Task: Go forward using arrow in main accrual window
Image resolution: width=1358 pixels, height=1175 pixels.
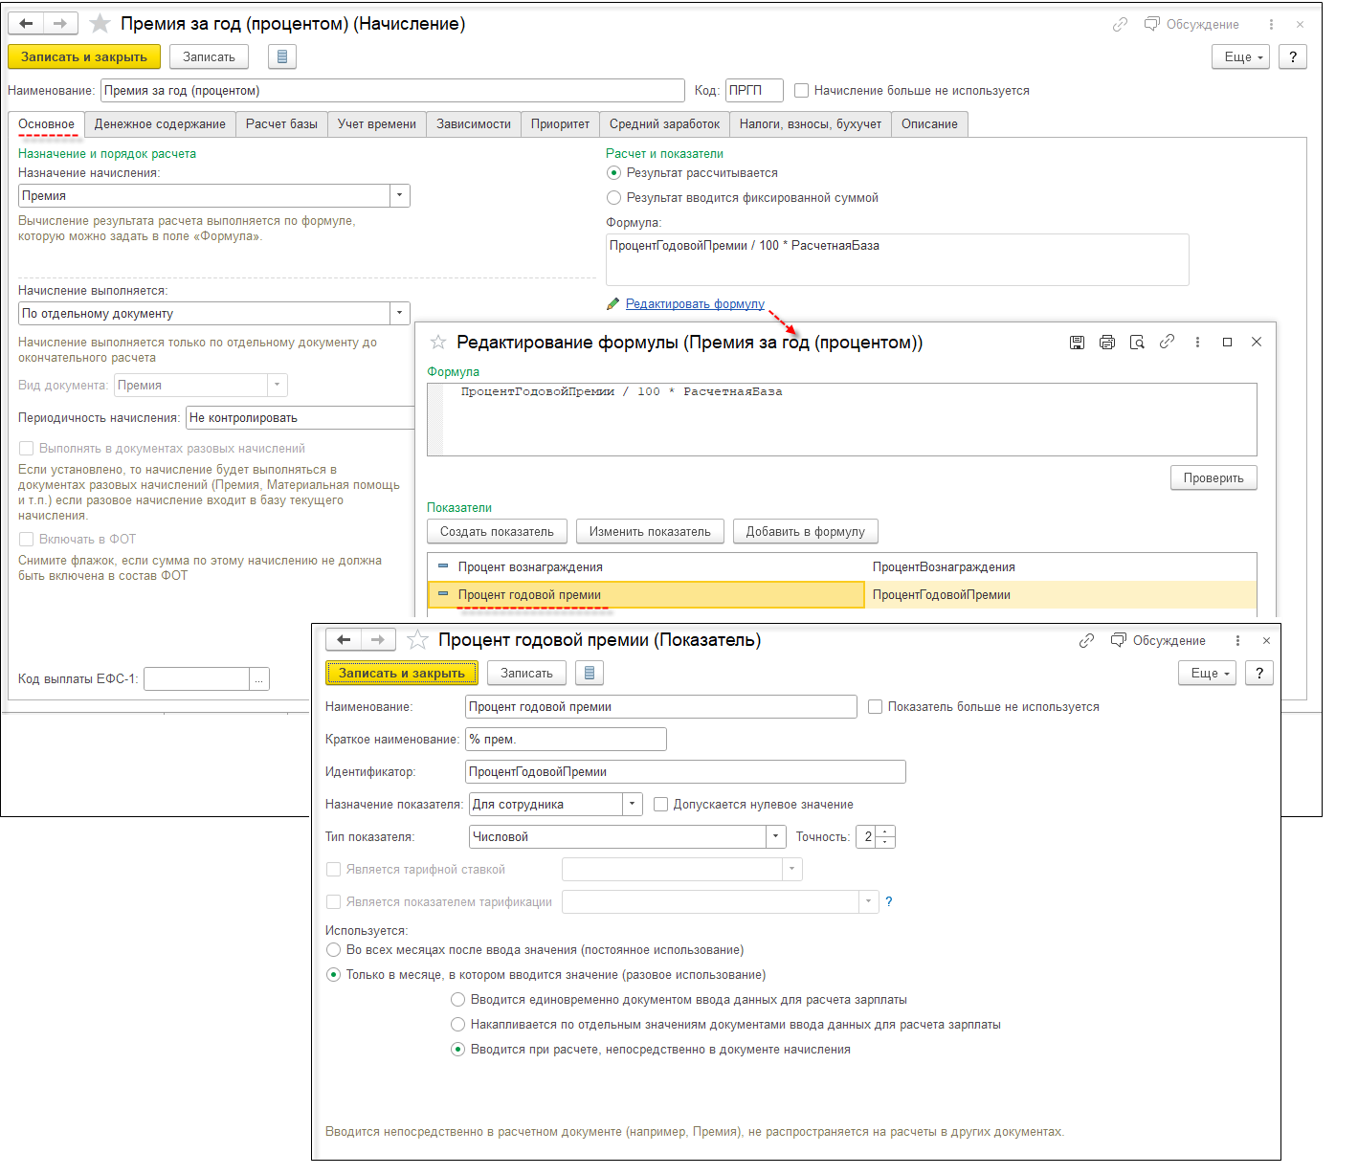Action: tap(60, 23)
